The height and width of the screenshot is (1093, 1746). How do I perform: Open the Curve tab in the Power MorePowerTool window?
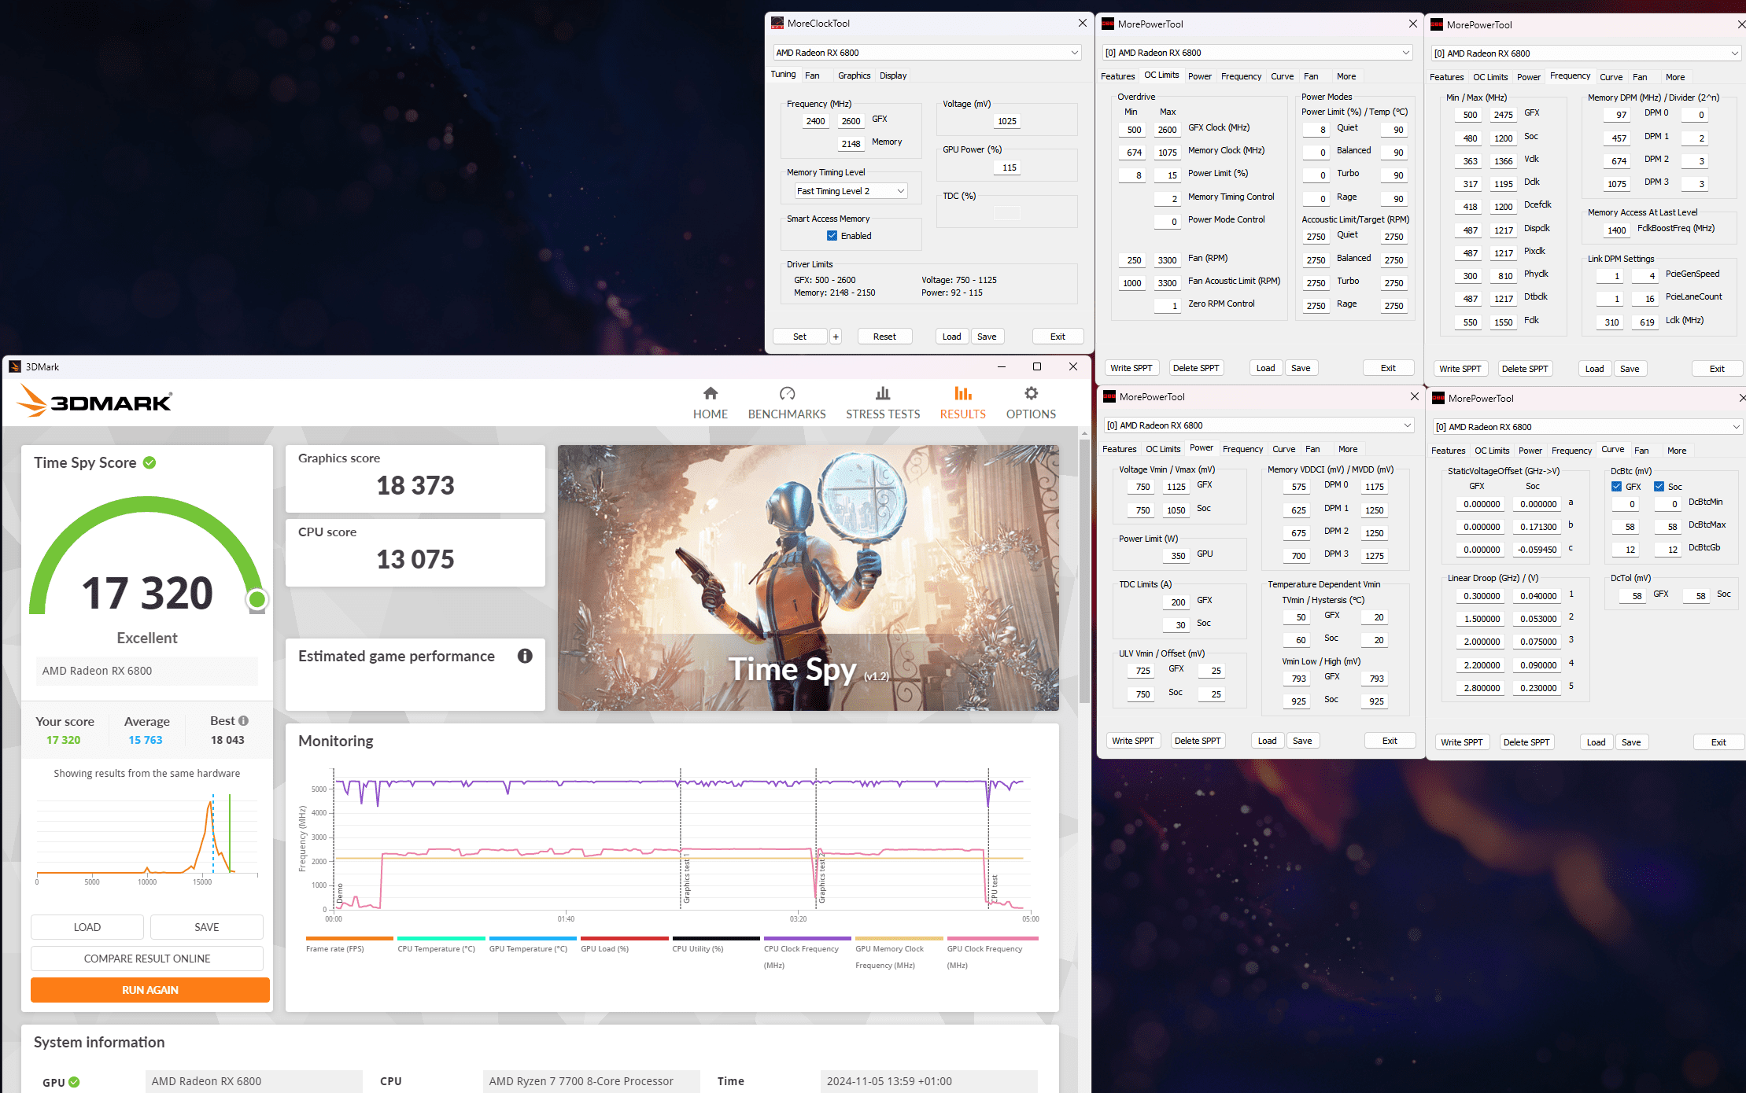(x=1283, y=449)
